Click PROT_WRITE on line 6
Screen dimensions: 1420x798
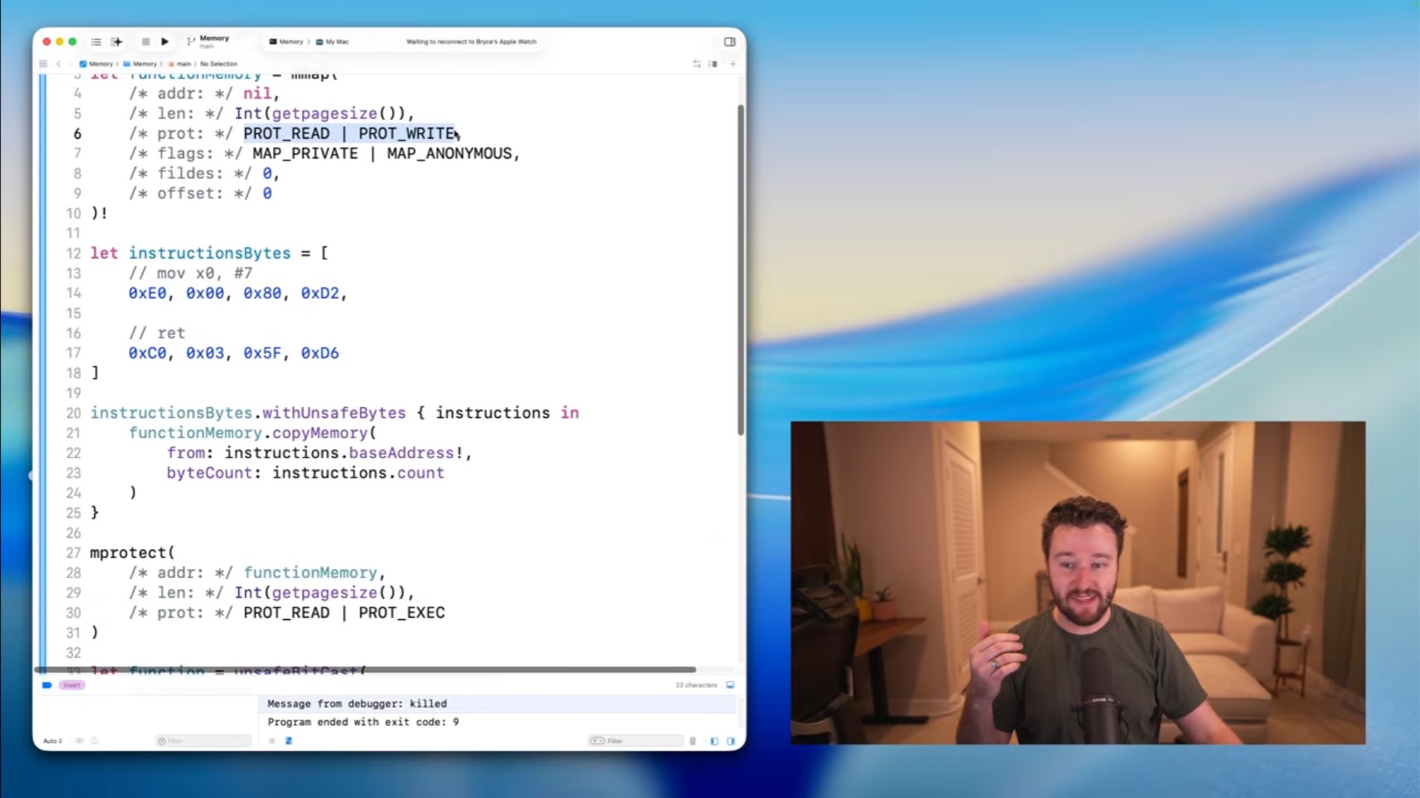pyautogui.click(x=406, y=133)
